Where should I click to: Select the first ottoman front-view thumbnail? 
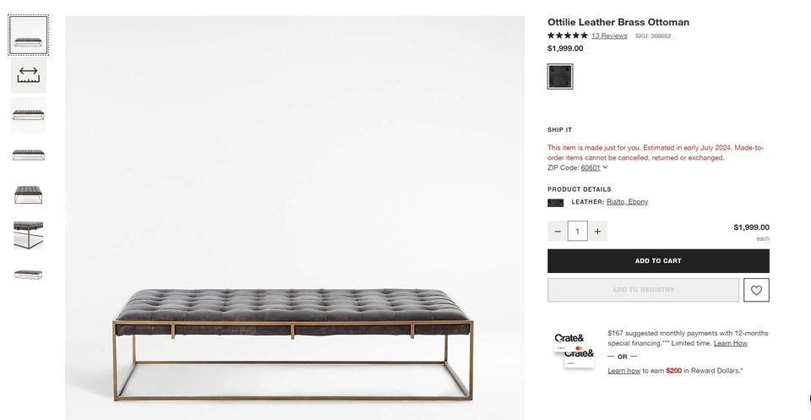[x=29, y=35]
